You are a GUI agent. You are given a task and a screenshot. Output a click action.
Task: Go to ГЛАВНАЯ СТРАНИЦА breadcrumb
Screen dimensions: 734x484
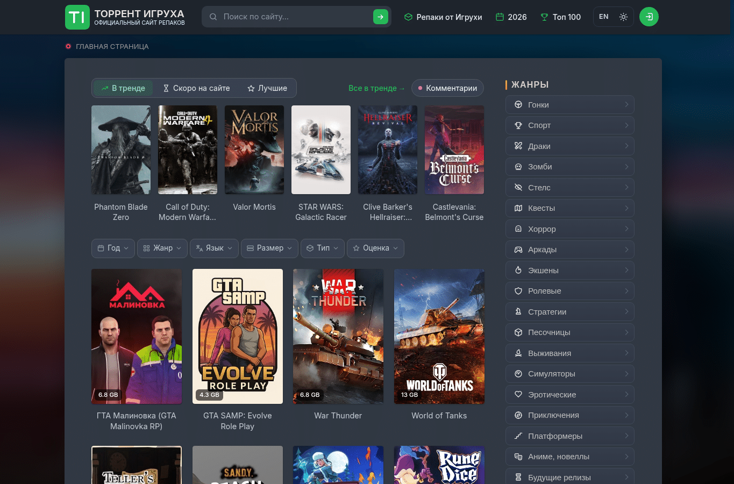[x=112, y=47]
